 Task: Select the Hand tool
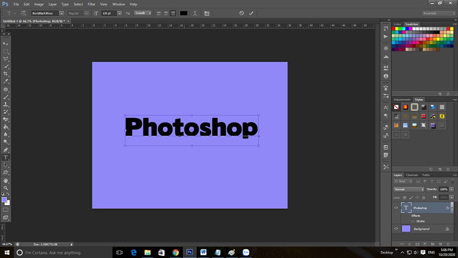click(5, 181)
